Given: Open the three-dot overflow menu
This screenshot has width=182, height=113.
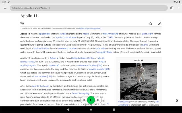Looking at the screenshot, I should pyautogui.click(x=177, y=8).
